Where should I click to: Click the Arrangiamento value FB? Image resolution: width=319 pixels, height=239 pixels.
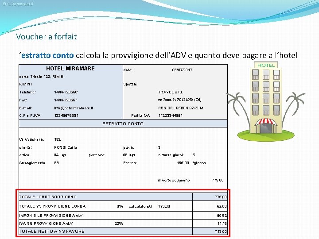click(56, 163)
